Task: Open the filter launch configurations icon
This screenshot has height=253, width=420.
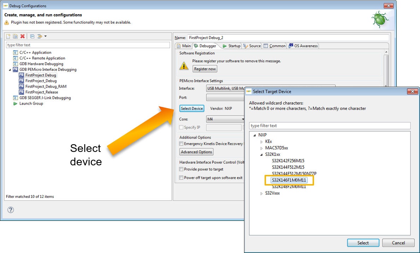Action: coord(40,36)
